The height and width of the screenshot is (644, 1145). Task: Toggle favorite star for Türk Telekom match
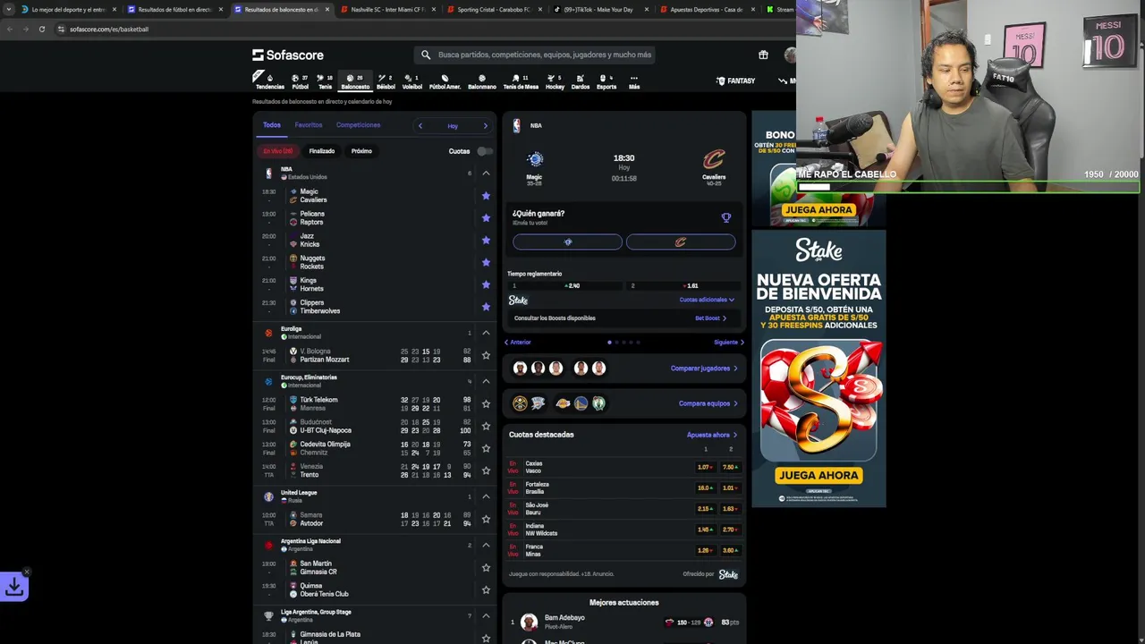pyautogui.click(x=486, y=403)
